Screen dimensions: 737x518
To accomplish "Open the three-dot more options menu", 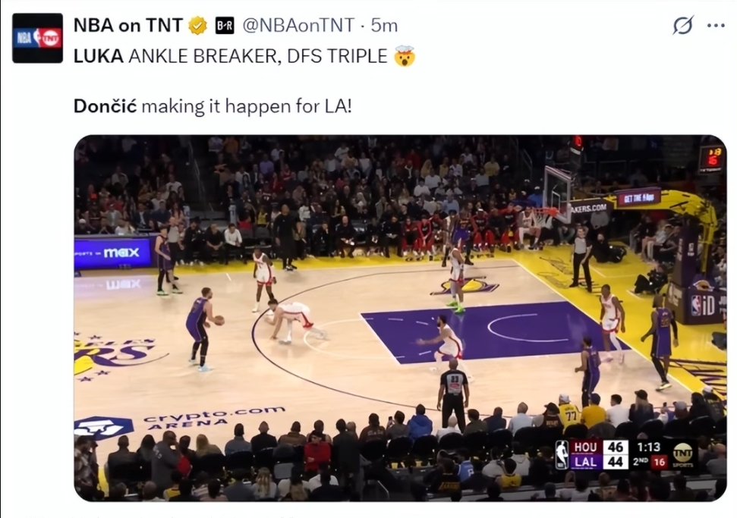I will [716, 25].
